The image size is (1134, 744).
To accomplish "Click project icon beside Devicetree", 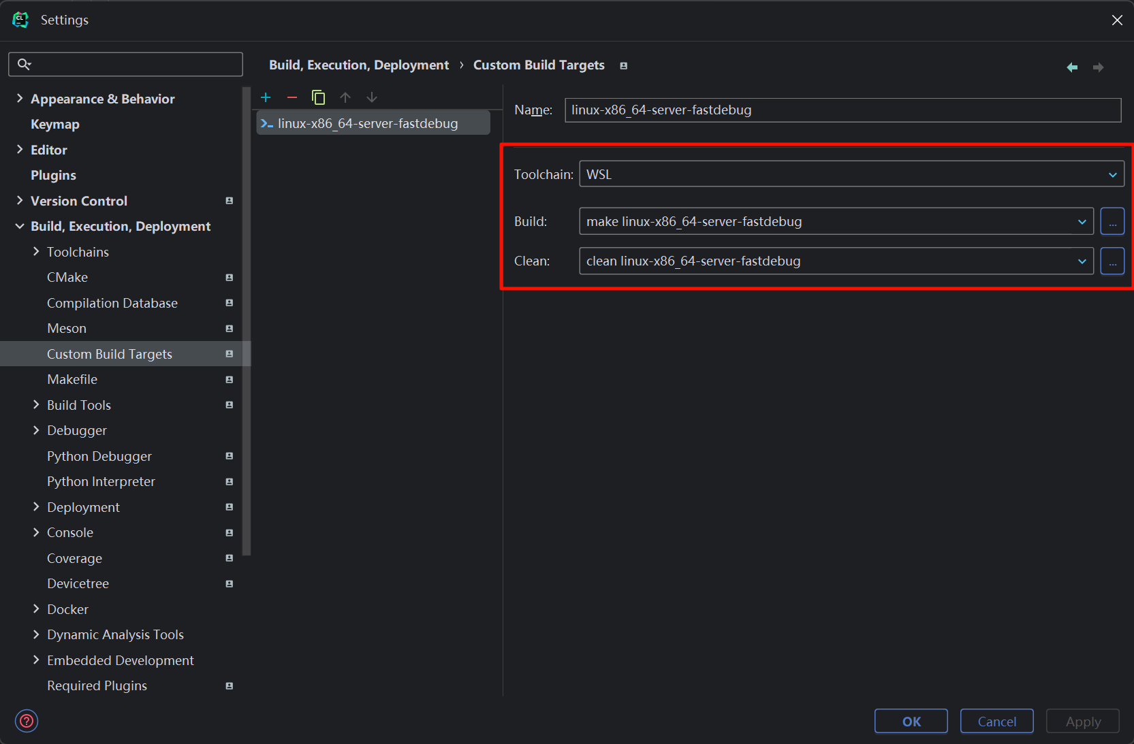I will click(x=230, y=584).
